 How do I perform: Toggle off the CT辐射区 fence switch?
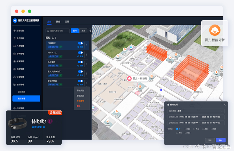click(80, 43)
